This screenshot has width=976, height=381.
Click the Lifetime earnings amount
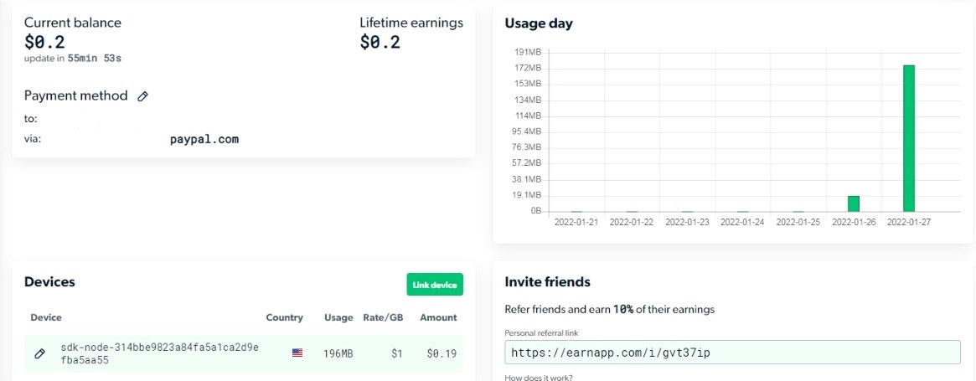click(380, 42)
